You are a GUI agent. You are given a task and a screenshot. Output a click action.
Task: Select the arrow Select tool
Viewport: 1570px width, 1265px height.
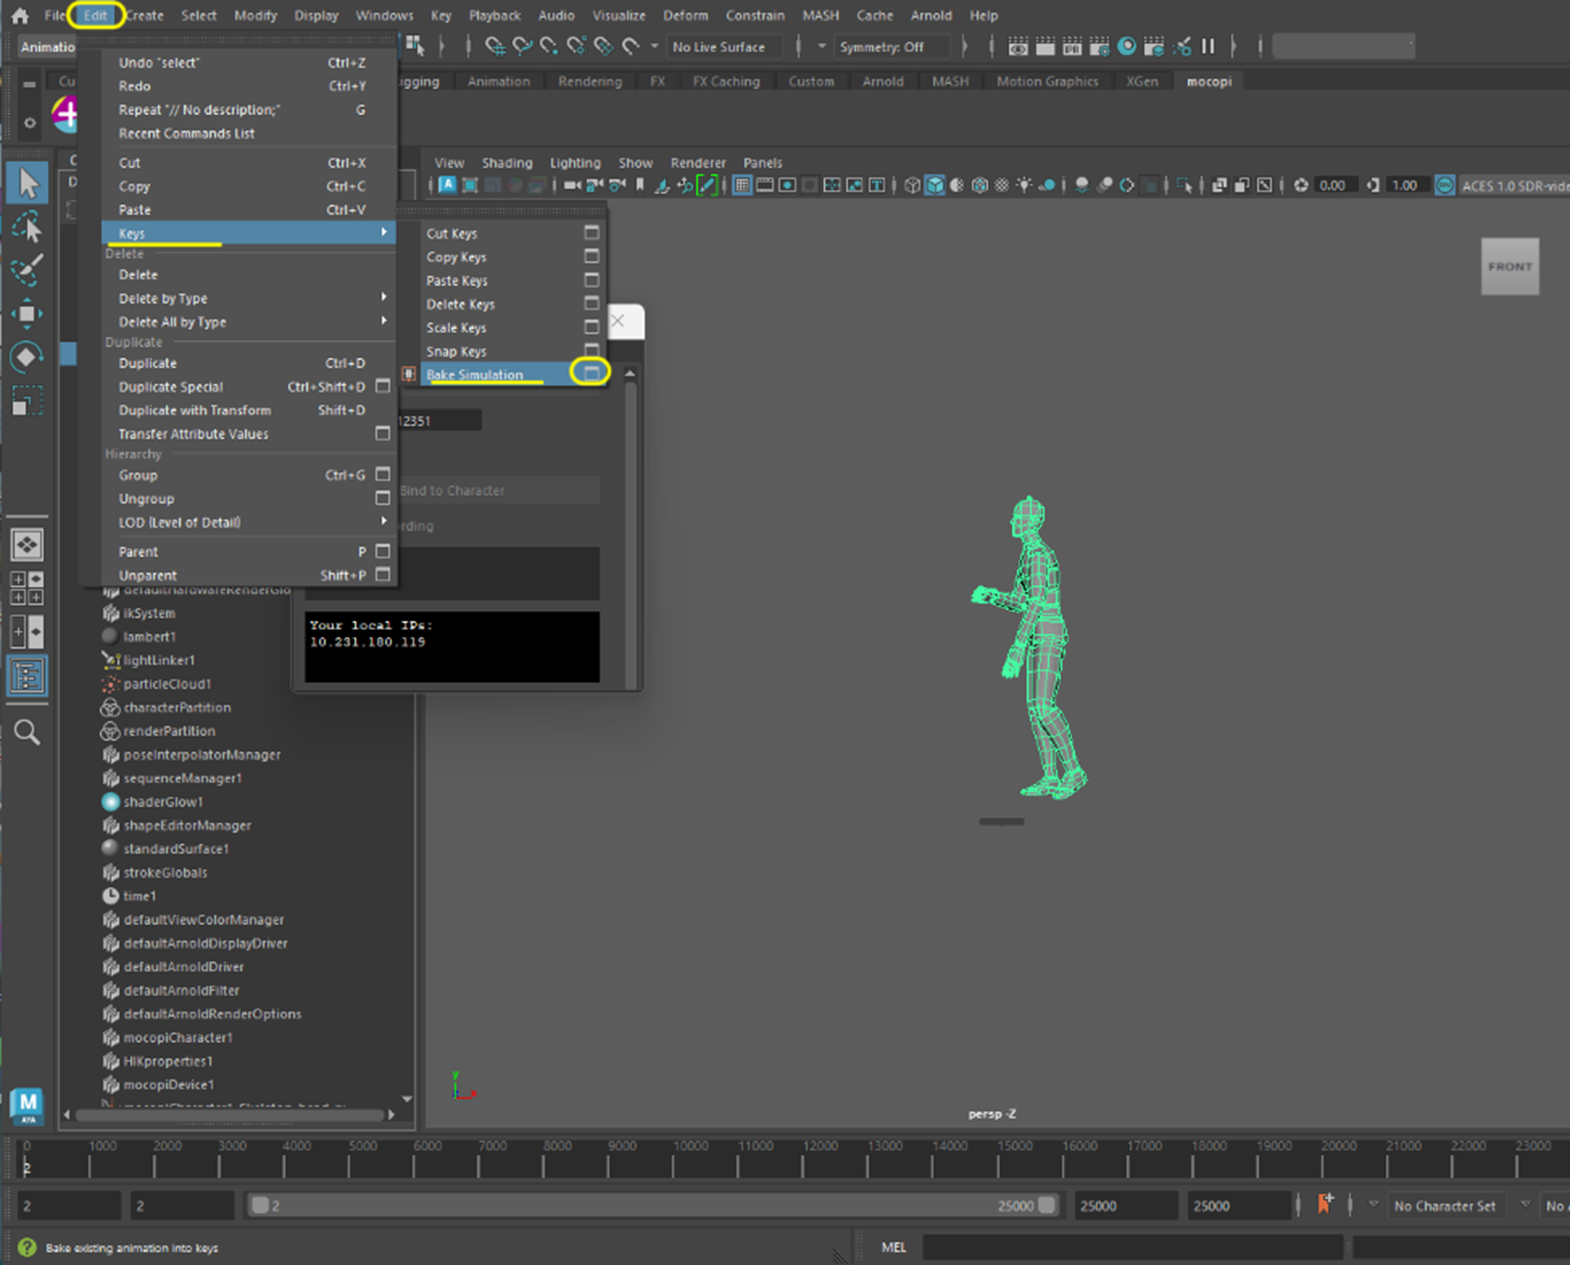(28, 183)
